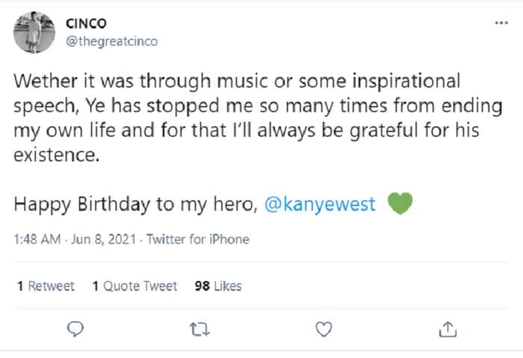Click the Jun 8, 2021 date

pyautogui.click(x=104, y=239)
